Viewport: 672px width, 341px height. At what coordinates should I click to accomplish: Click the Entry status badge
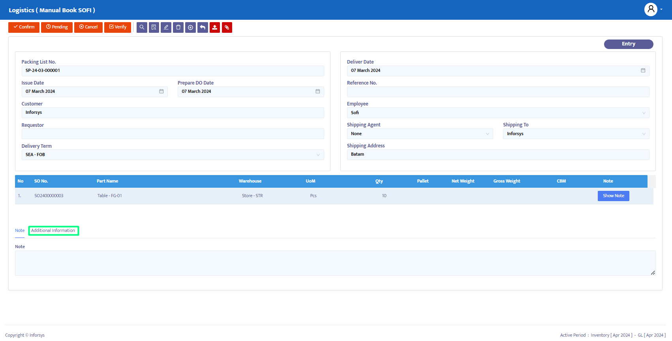[629, 44]
